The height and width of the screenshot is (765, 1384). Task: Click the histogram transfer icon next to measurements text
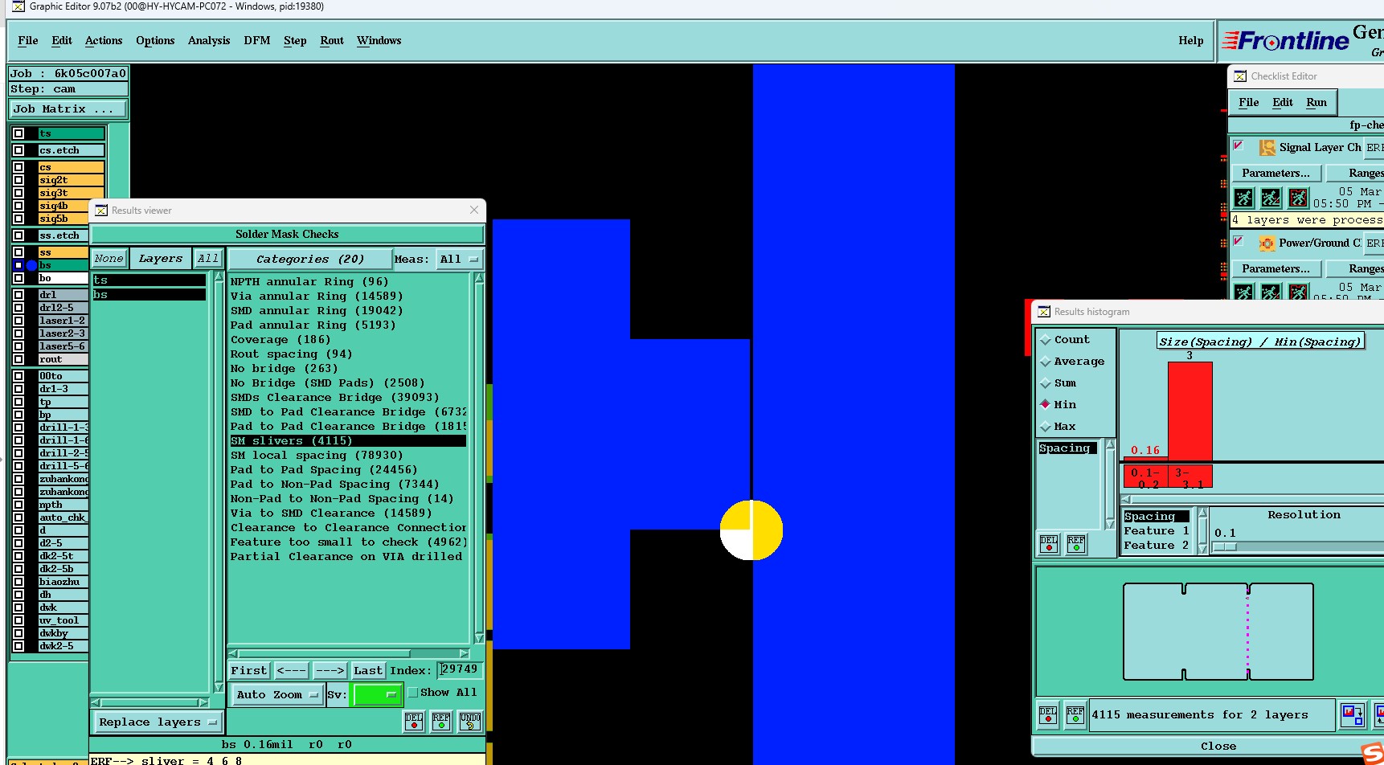tap(1352, 714)
